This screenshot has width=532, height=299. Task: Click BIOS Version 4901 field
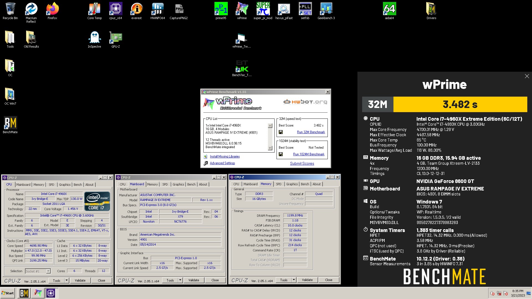point(180,239)
